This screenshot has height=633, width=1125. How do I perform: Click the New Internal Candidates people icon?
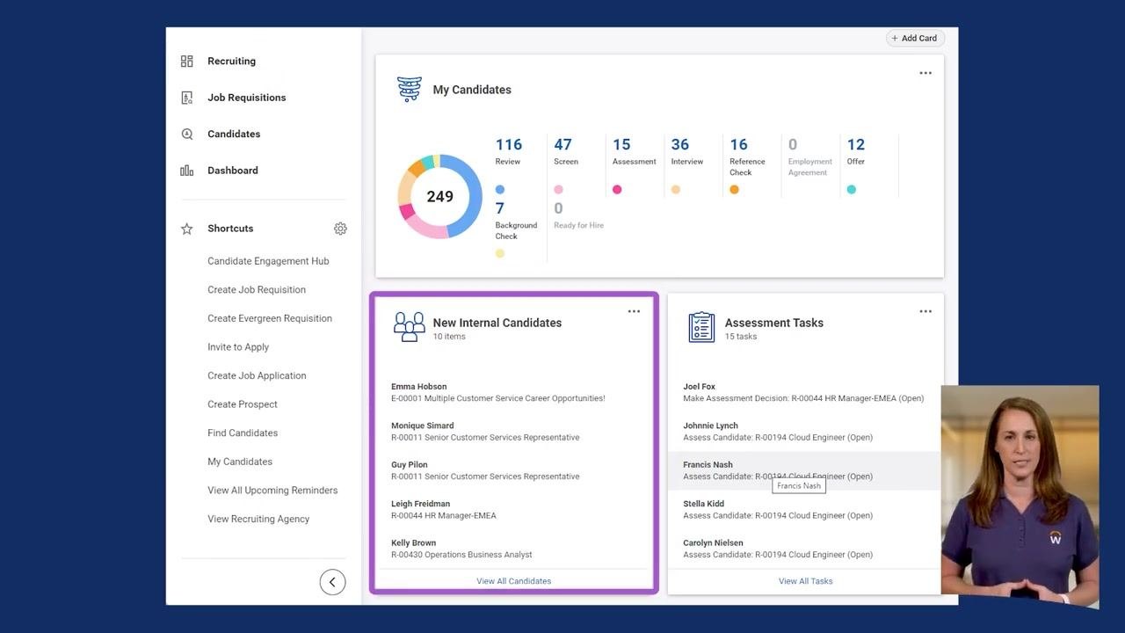410,326
